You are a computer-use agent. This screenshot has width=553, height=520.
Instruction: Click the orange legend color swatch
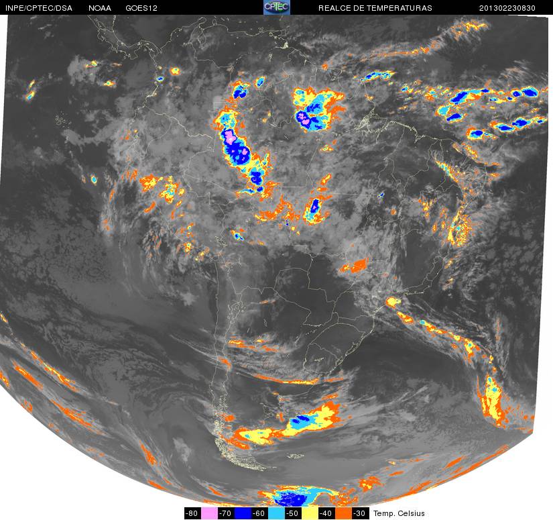[343, 513]
